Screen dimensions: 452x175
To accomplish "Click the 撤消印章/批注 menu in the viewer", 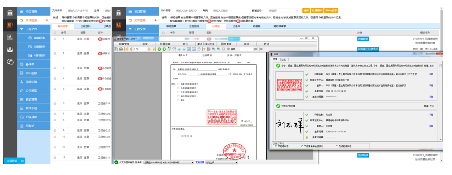I will coord(206,44).
